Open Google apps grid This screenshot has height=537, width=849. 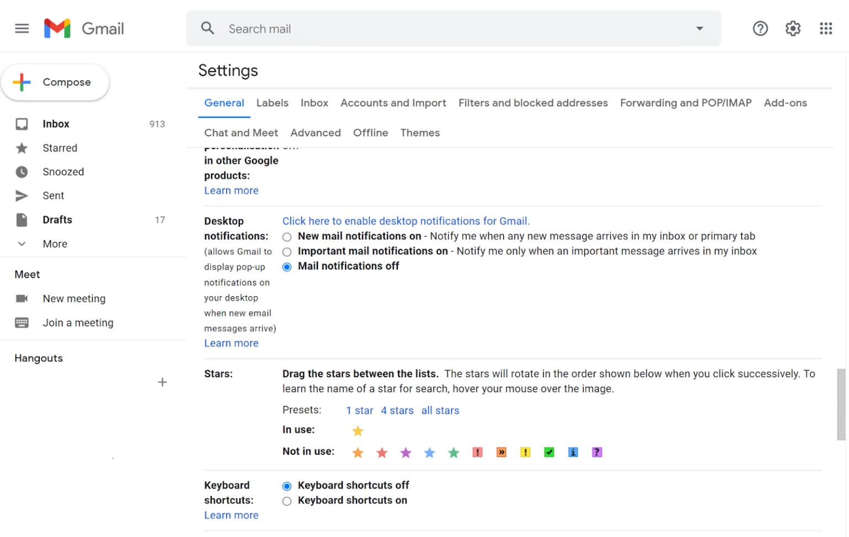pyautogui.click(x=826, y=28)
